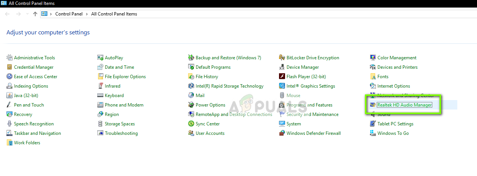Open Realtek HD Audio Manager link
477x176 pixels.
coord(404,105)
